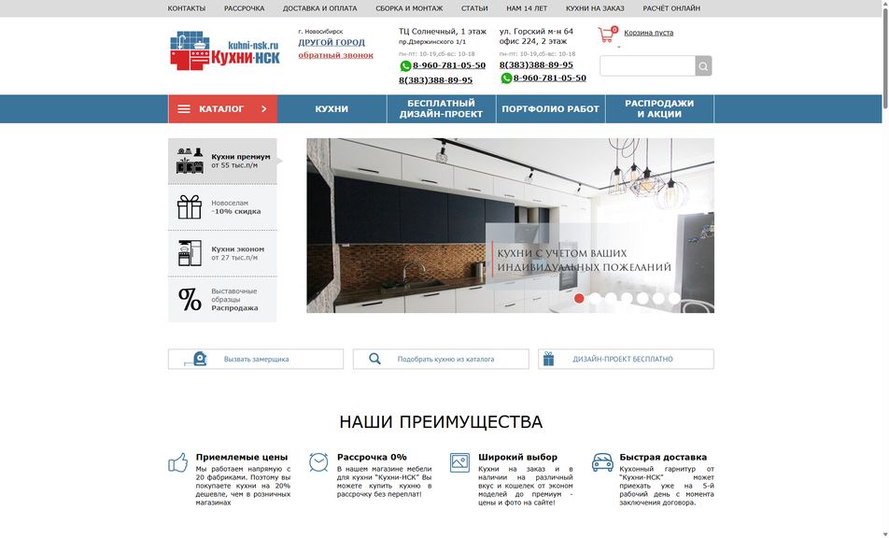Click the hamburger icon in Каталог
889x538 pixels.
coord(184,109)
